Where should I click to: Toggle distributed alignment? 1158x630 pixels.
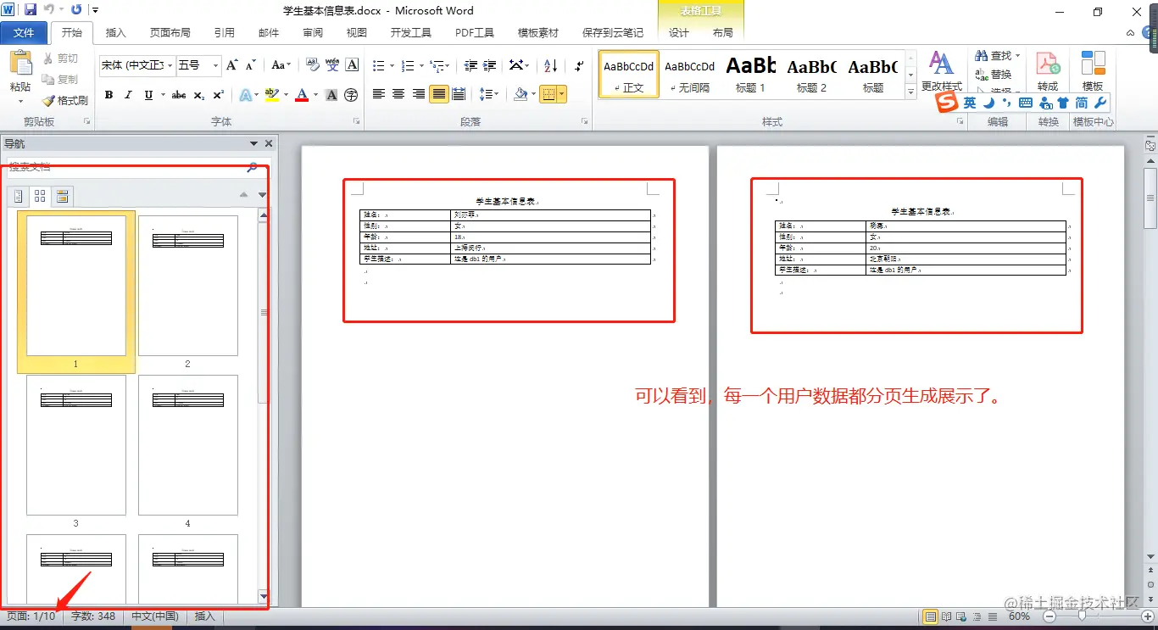pos(459,94)
